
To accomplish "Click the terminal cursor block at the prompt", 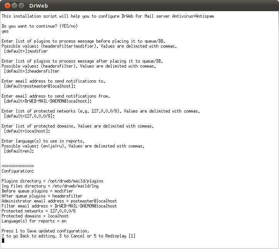I will click(x=3, y=241).
